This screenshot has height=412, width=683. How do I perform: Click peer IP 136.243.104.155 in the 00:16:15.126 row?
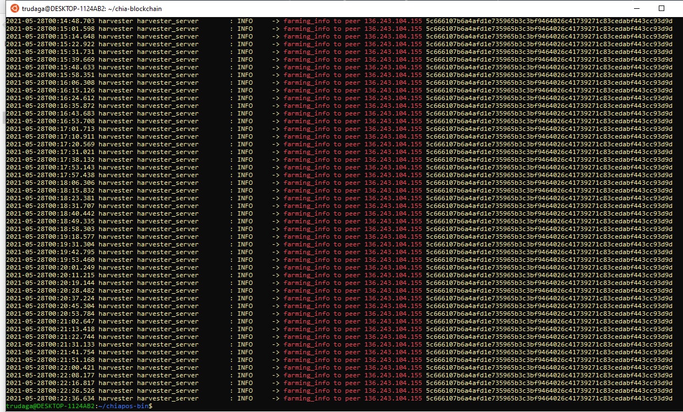(x=394, y=90)
